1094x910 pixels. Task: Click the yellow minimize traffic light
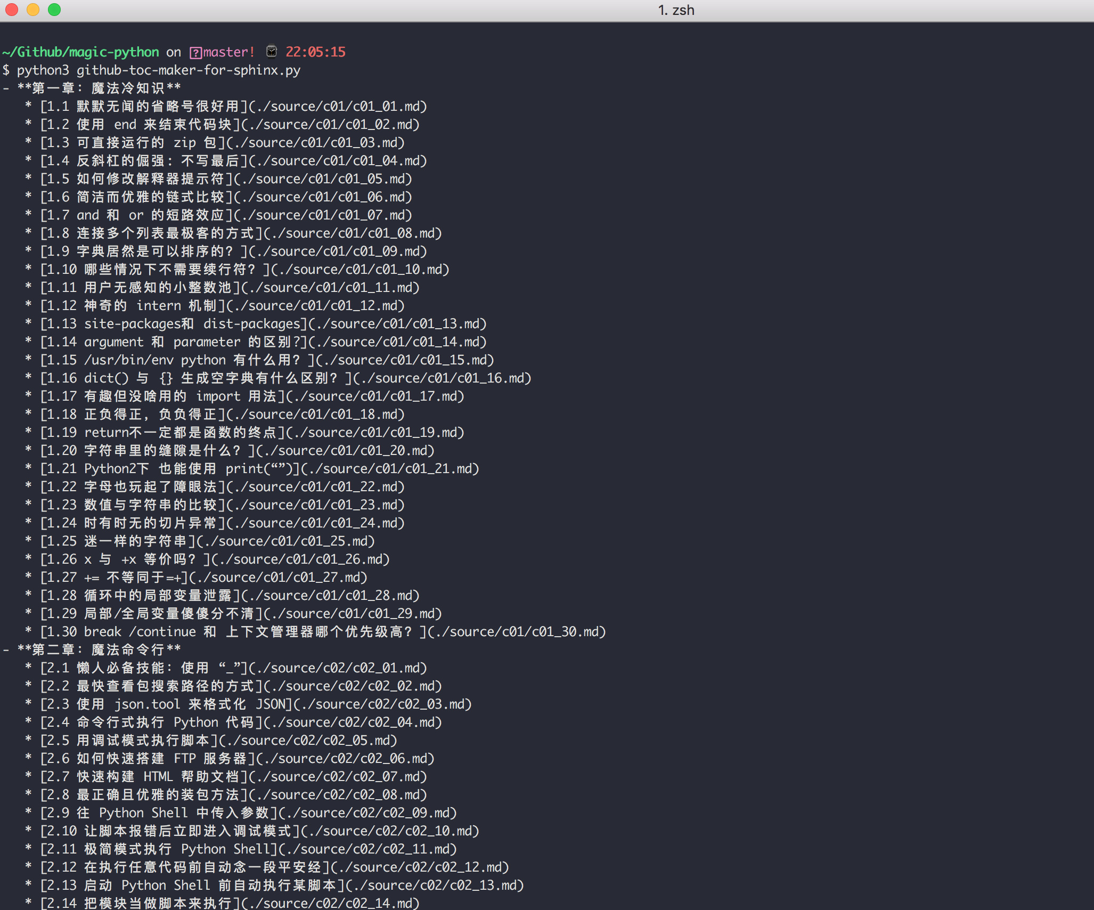point(32,10)
